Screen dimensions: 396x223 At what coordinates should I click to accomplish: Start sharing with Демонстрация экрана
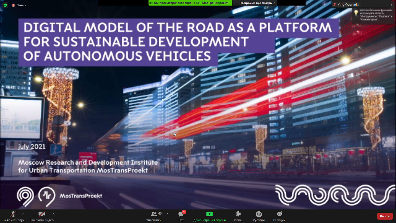tap(209, 216)
